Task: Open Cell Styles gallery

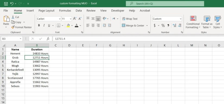Action: point(217,22)
